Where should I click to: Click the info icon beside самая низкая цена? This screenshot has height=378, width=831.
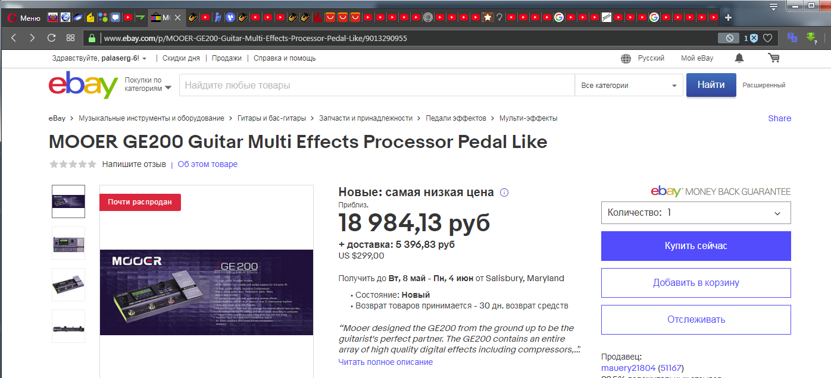pos(504,193)
